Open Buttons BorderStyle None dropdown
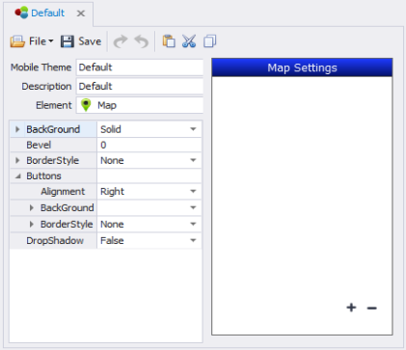This screenshot has height=350, width=406. [193, 225]
